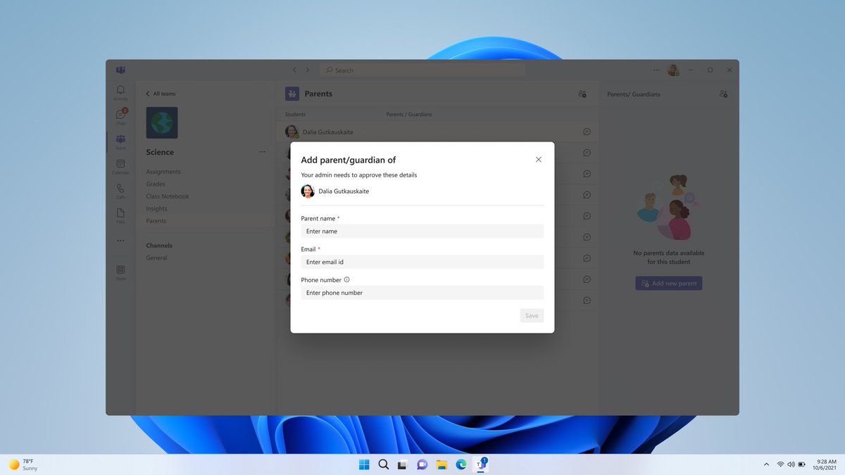Open Task View on the taskbar
The height and width of the screenshot is (475, 845).
pos(403,464)
